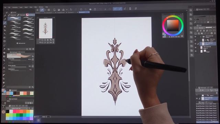Click the Fill paint bucket command icon
The image size is (220, 124).
tap(90, 9)
